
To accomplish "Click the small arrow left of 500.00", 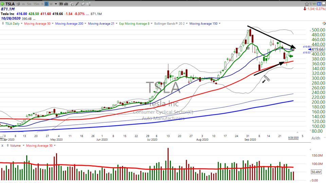I will (310, 30).
